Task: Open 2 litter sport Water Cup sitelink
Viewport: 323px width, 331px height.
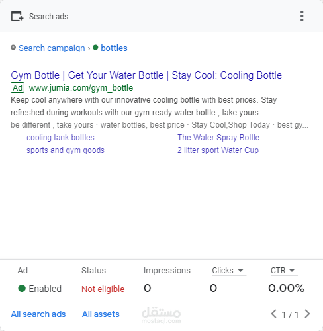Action: [x=218, y=150]
